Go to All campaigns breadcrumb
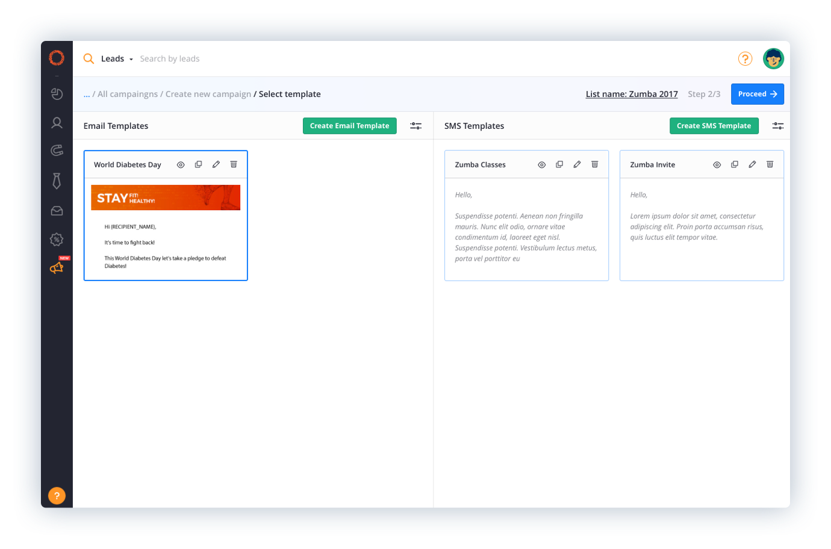The height and width of the screenshot is (549, 831). click(128, 94)
